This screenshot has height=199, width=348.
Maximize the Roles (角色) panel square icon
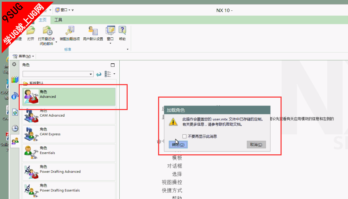click(x=112, y=65)
